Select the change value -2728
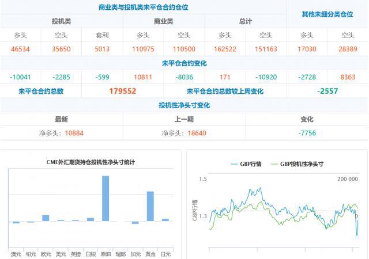 (x=307, y=77)
